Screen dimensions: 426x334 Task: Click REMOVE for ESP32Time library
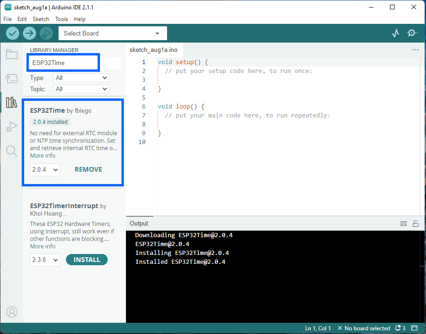pos(88,170)
